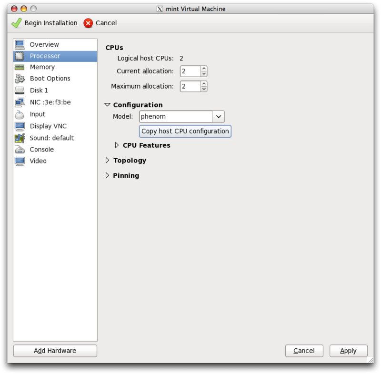Select the Processor chip icon
The height and width of the screenshot is (374, 381).
pyautogui.click(x=20, y=56)
